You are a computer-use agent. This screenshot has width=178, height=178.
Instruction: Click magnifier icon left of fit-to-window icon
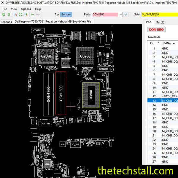click(15, 14)
